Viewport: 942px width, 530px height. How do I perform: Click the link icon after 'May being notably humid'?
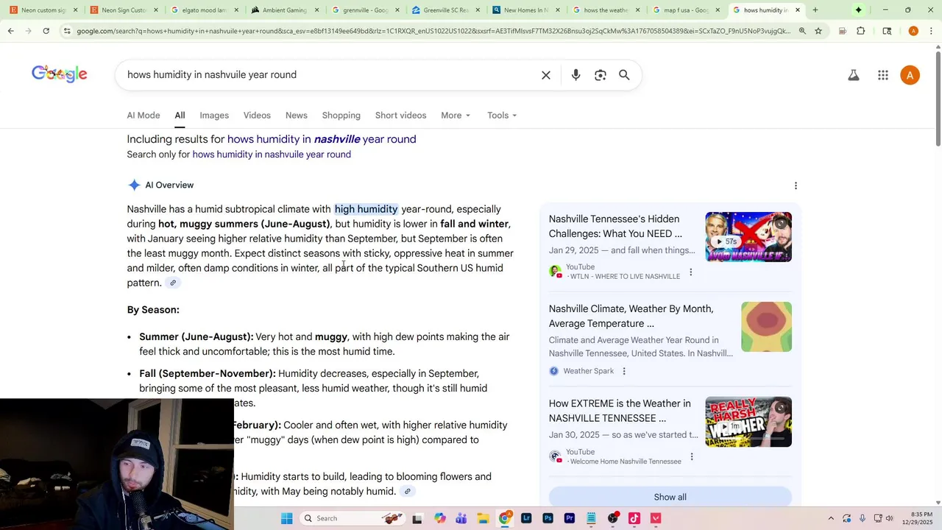pos(407,492)
